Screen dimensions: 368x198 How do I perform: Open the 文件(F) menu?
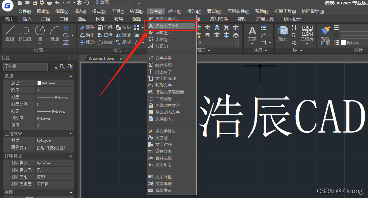24,11
